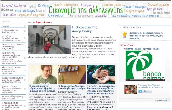Click the Σχολιάστε comment link
The width and height of the screenshot is (172, 110).
(x=87, y=57)
